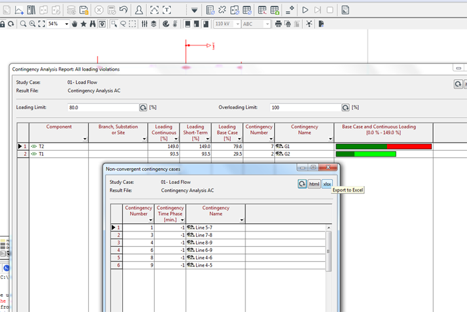Select the Line 7-8 contingency row
Image resolution: width=467 pixels, height=312 pixels.
tap(204, 235)
